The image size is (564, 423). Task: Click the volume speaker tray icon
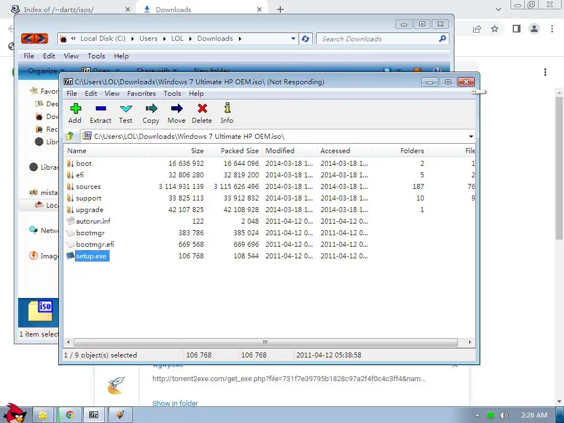tap(503, 415)
